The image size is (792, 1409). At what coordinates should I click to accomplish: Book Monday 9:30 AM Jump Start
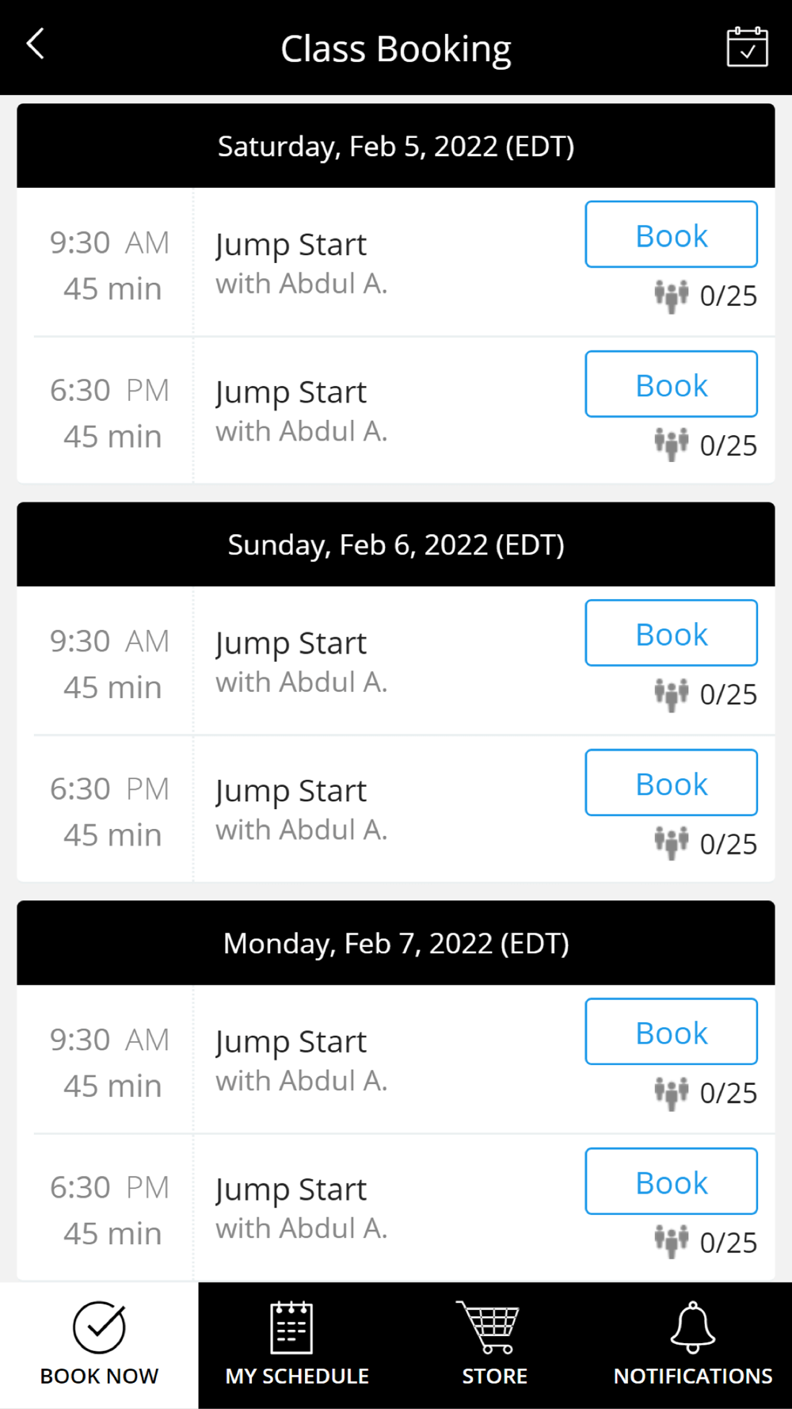pos(671,1032)
